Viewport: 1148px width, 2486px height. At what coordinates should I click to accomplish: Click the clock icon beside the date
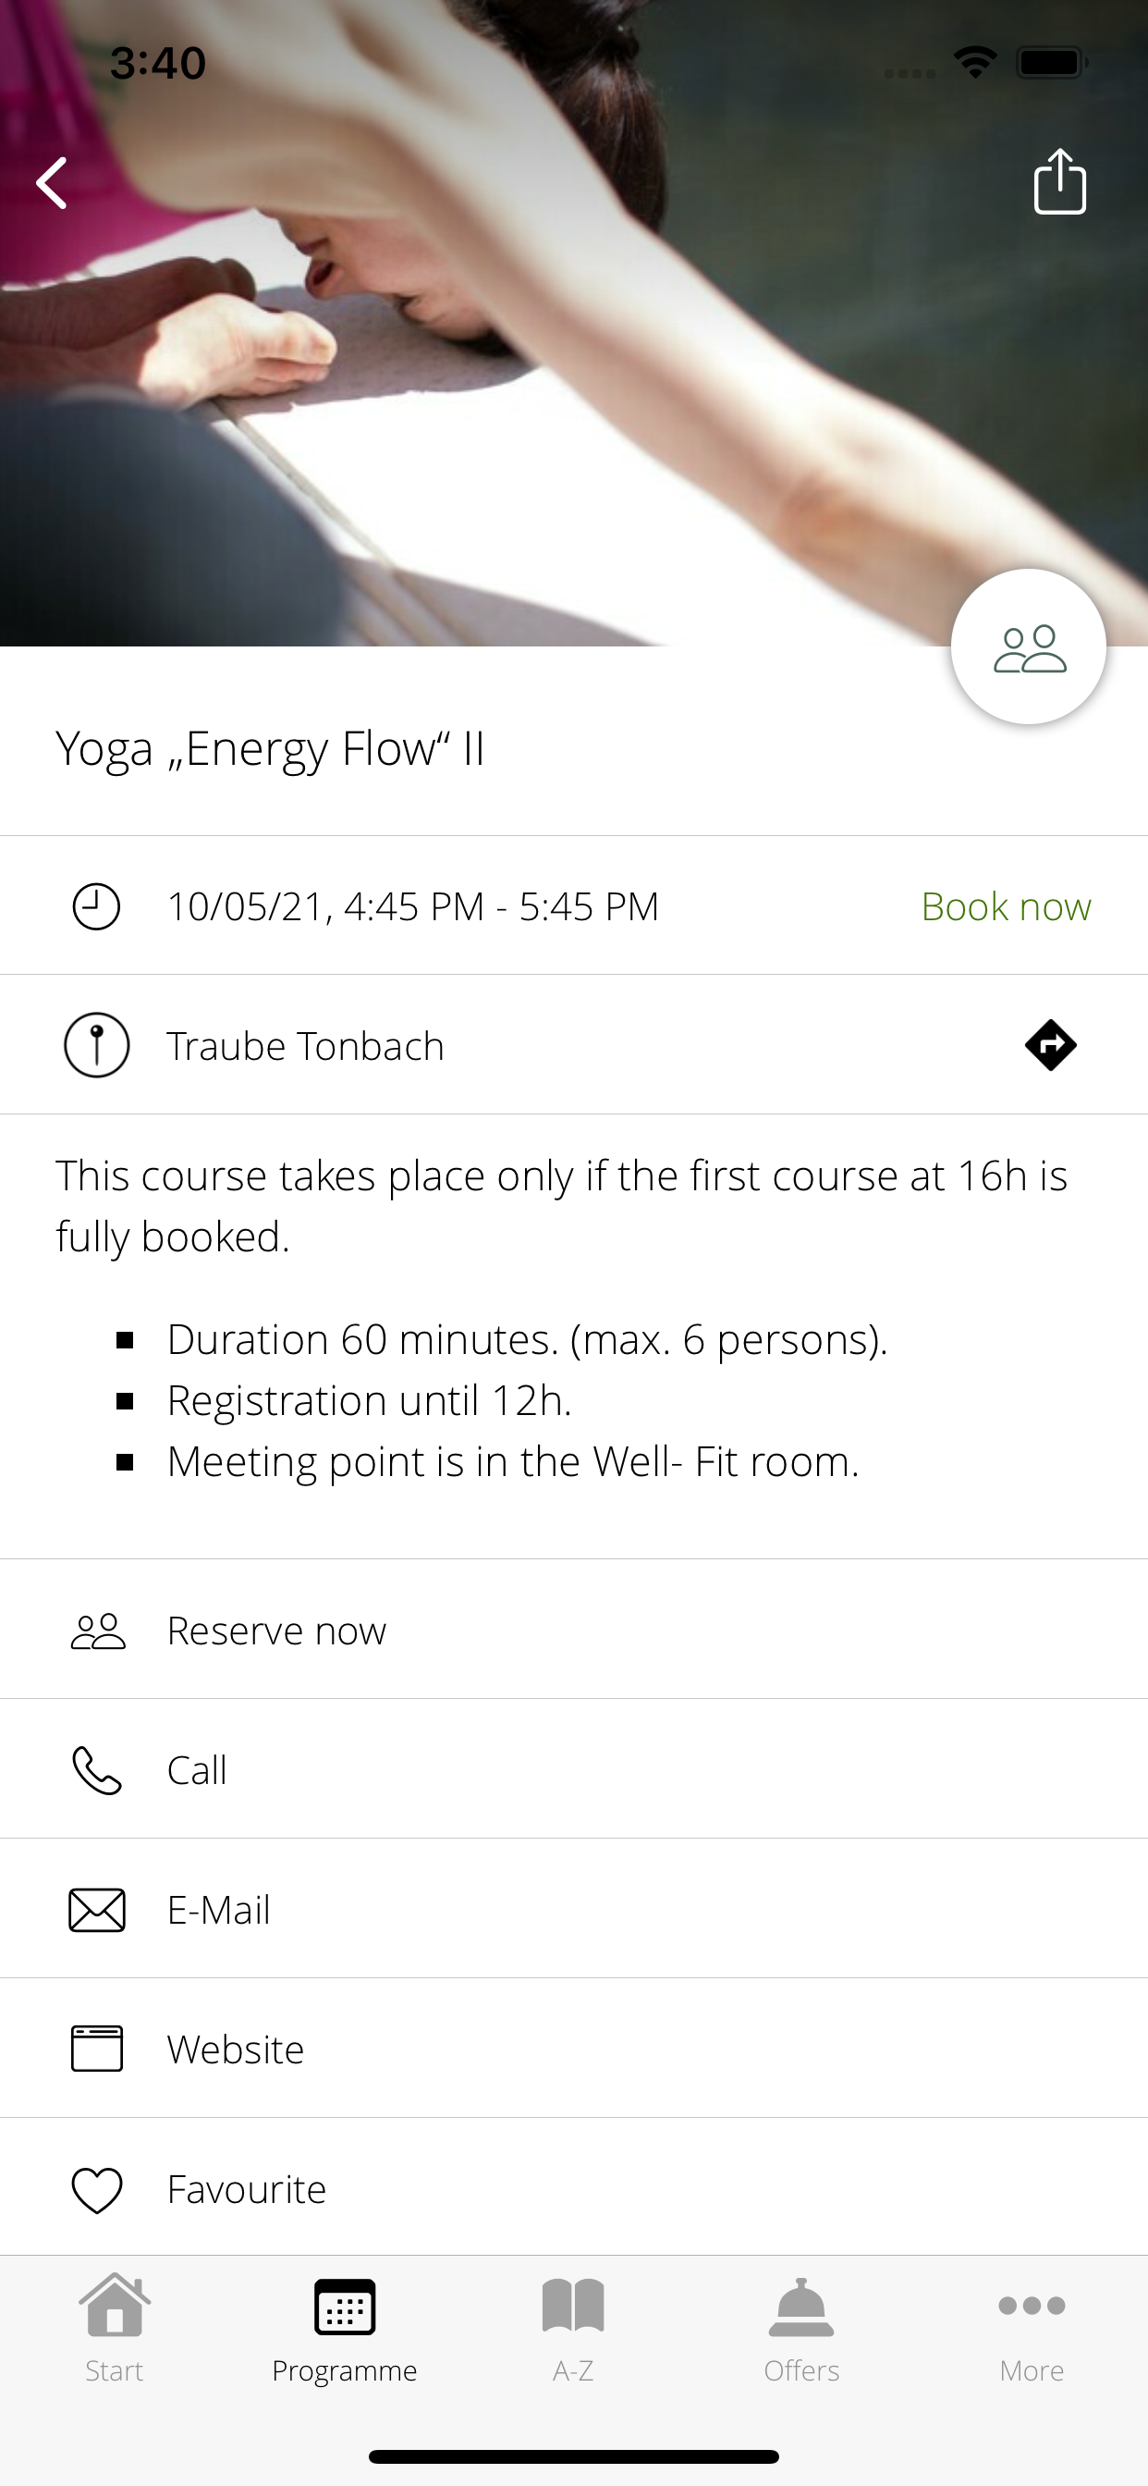click(96, 906)
